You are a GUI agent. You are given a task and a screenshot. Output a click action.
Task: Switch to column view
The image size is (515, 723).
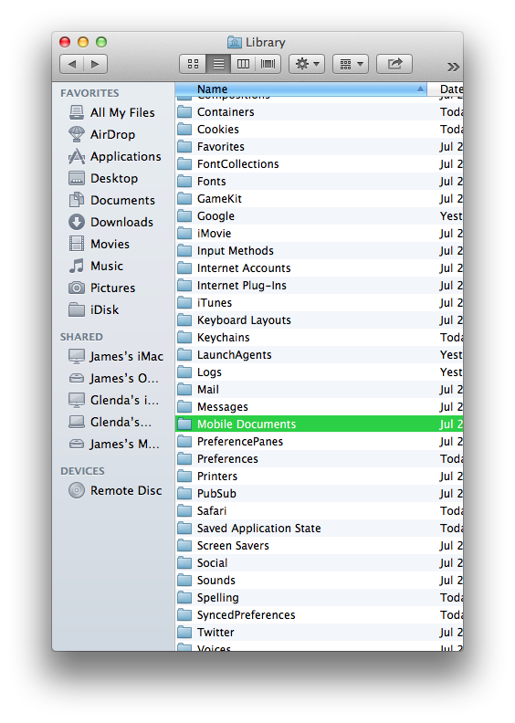[243, 64]
